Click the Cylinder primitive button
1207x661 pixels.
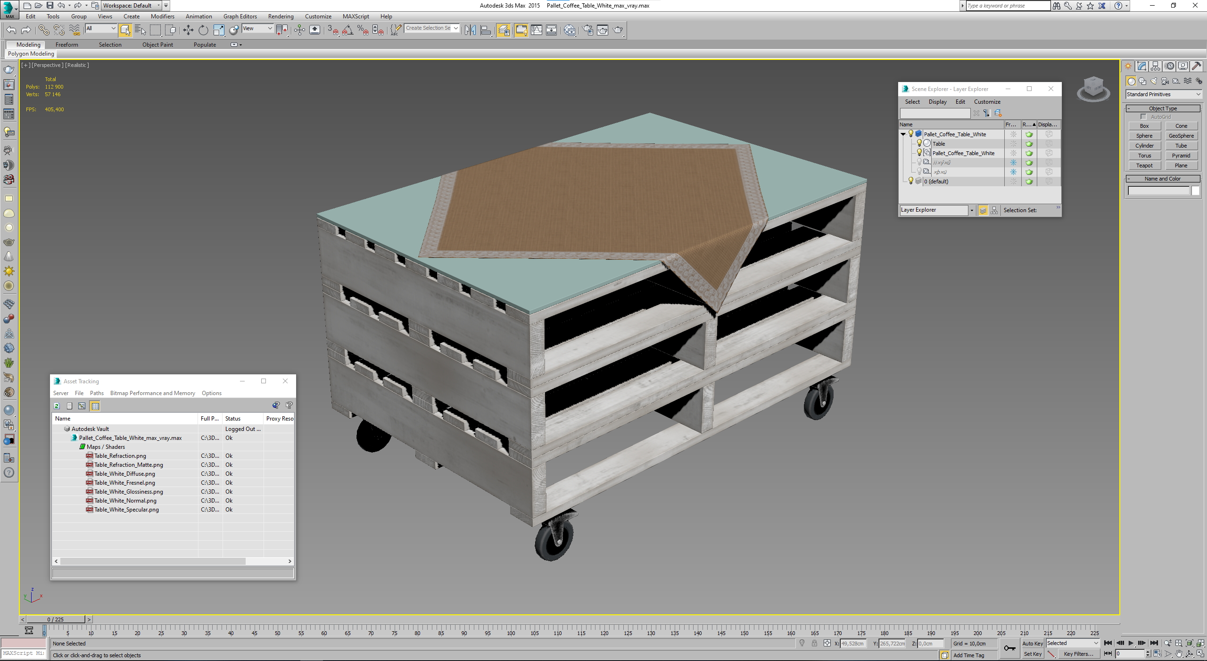tap(1144, 146)
